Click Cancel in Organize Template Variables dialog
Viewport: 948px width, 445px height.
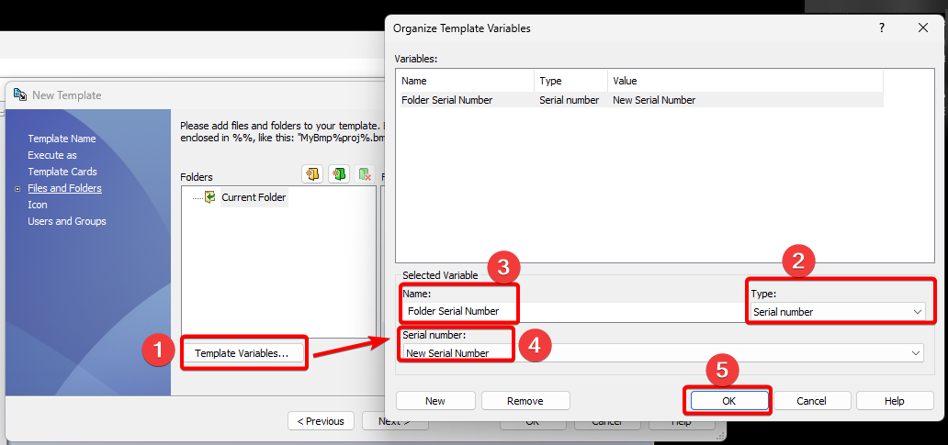coord(811,401)
